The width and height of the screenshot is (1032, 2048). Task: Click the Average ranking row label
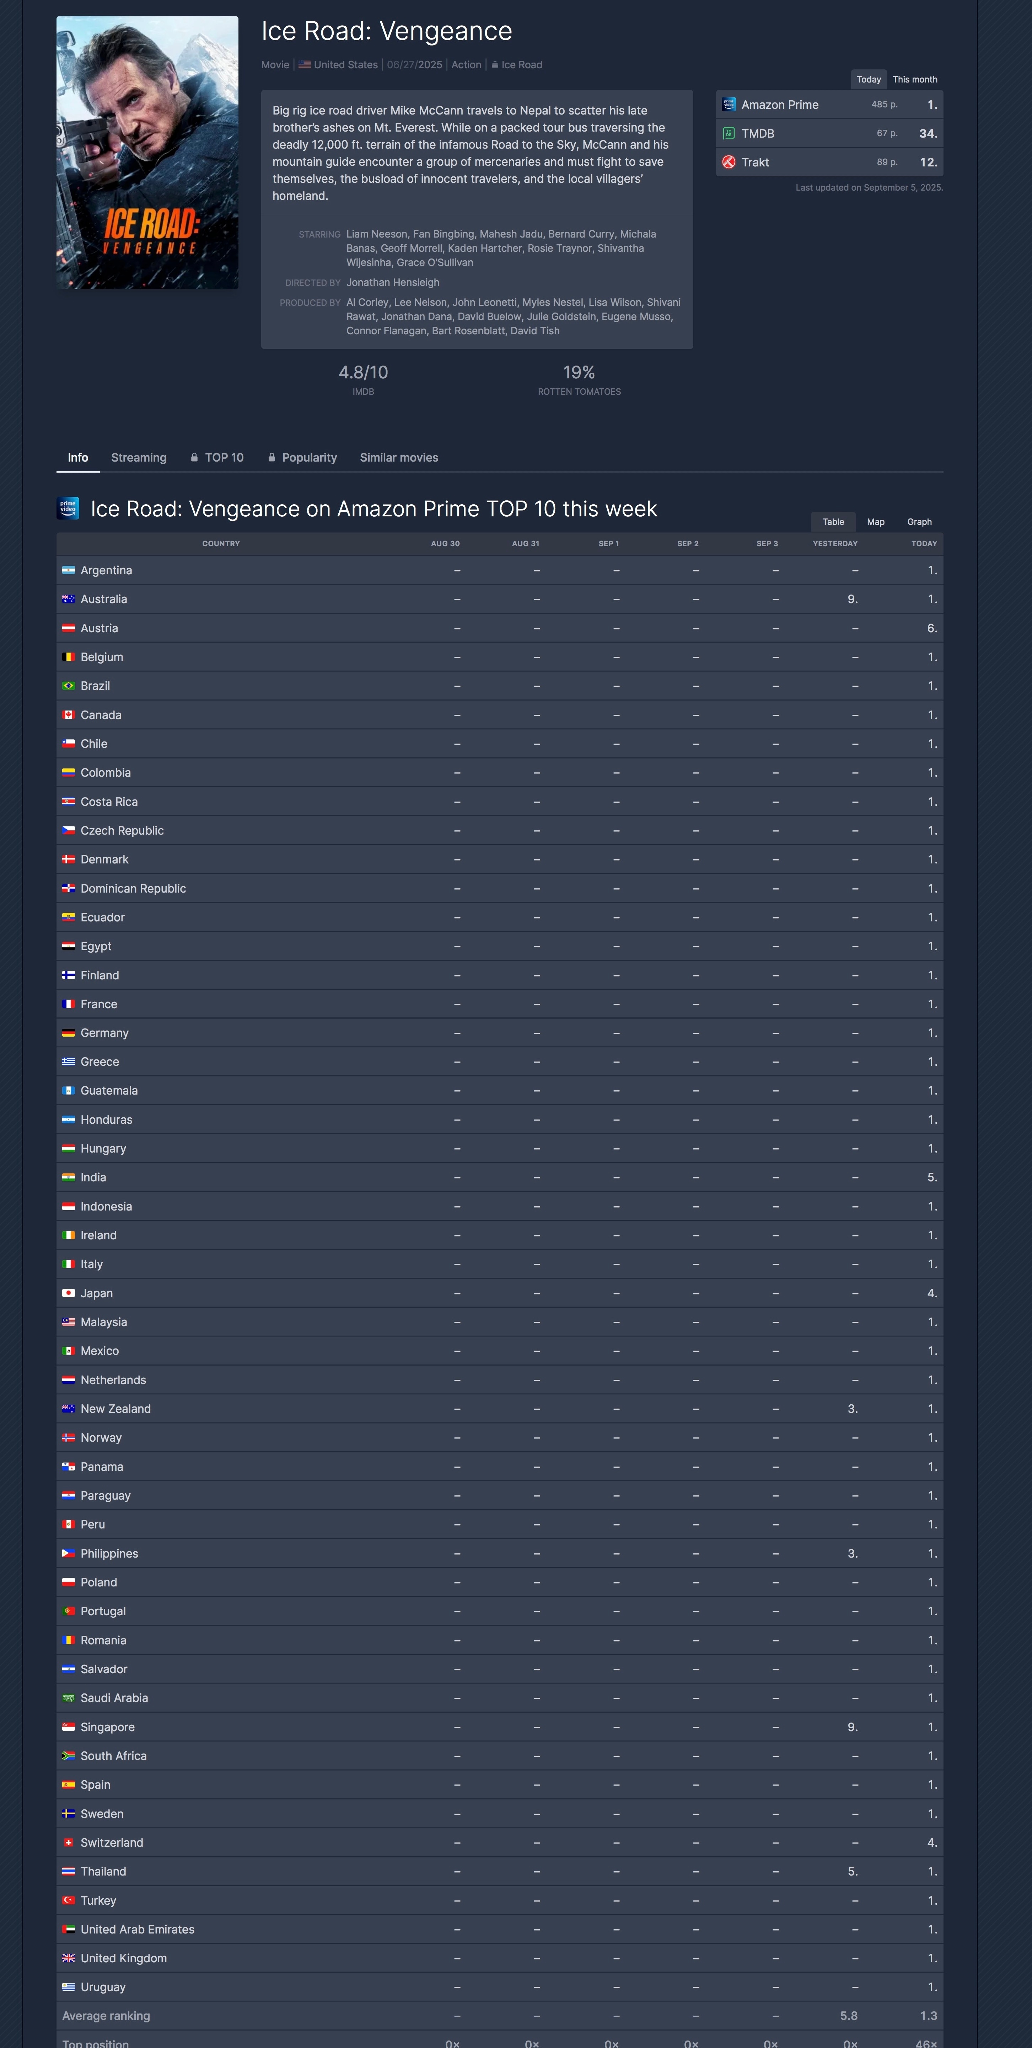[107, 2016]
